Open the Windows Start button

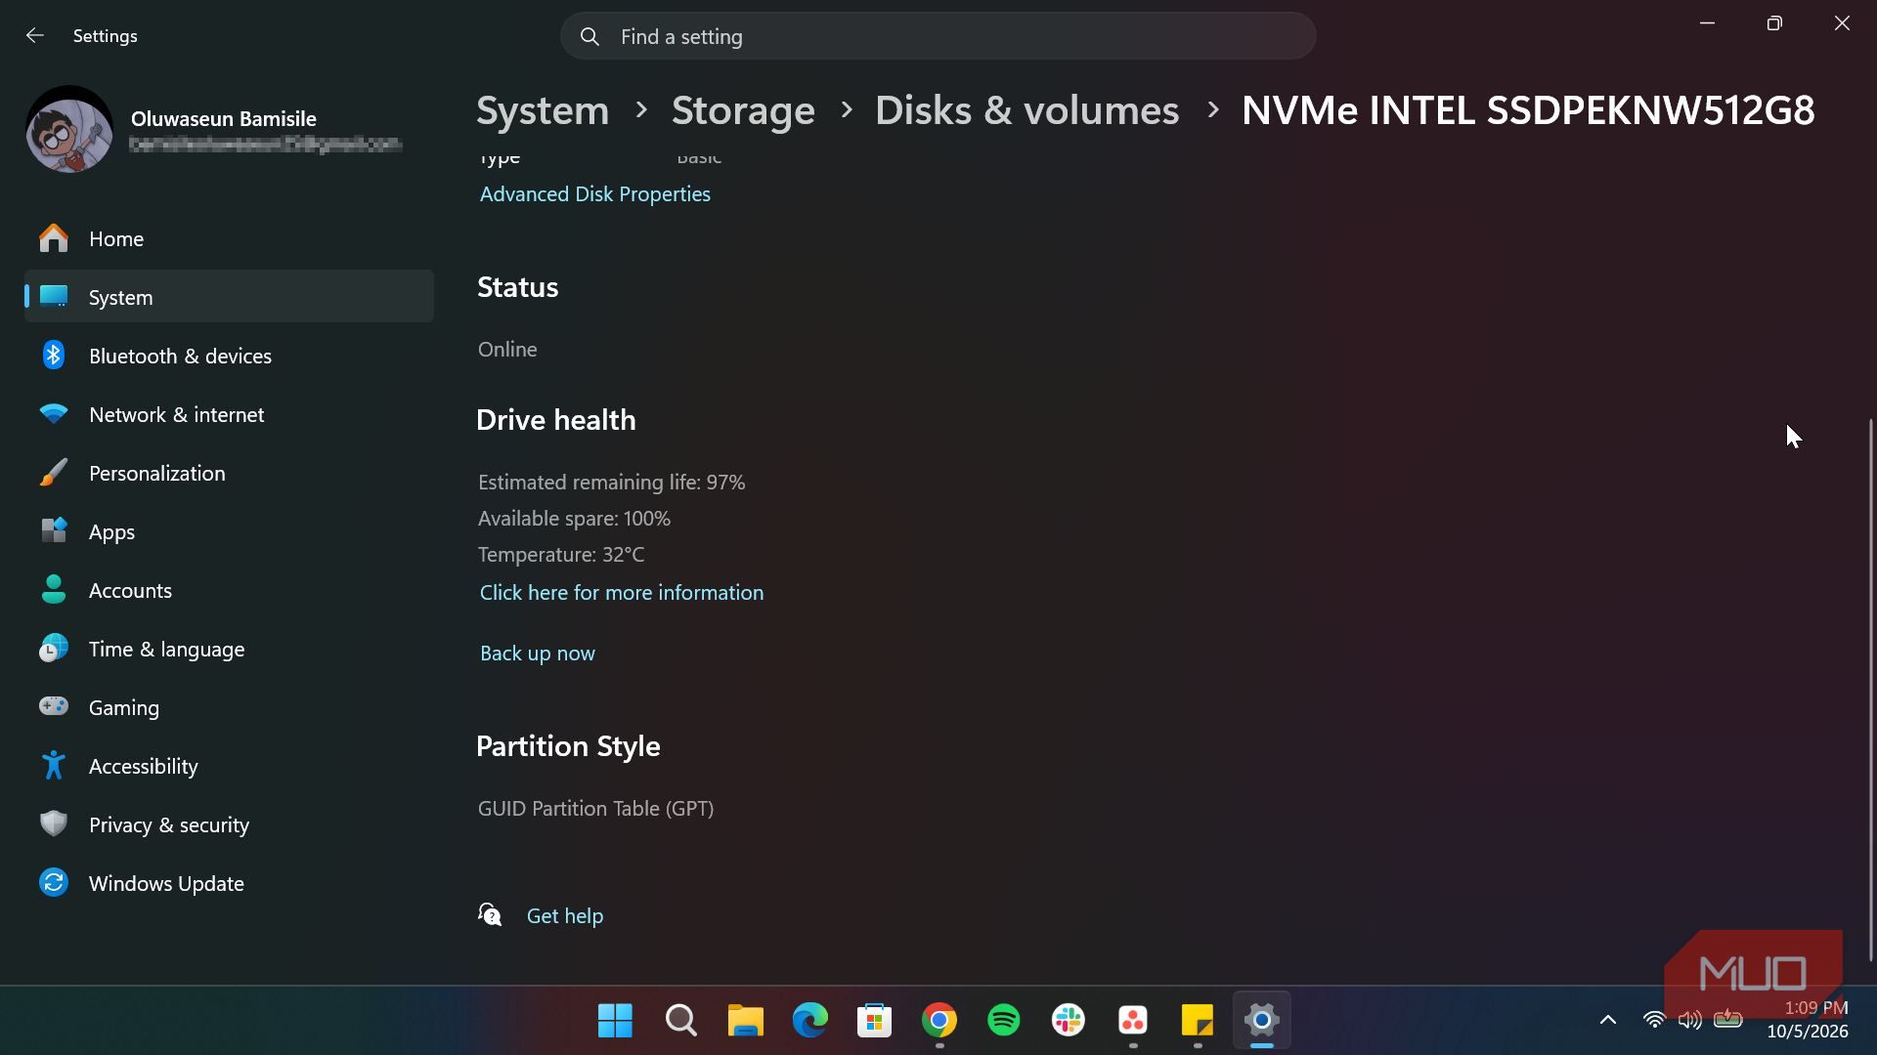pyautogui.click(x=615, y=1021)
